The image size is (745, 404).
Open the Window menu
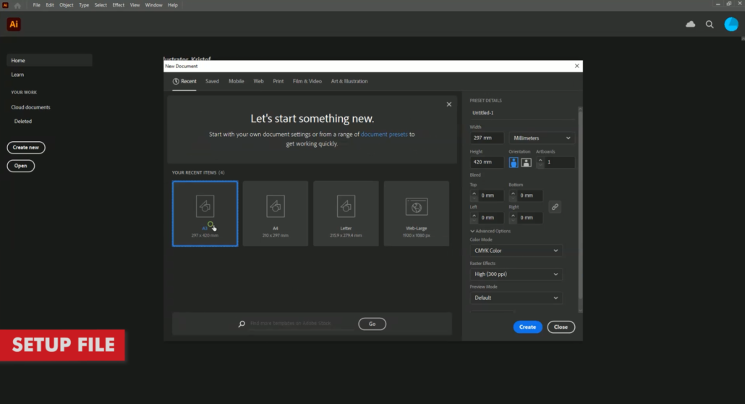point(153,5)
